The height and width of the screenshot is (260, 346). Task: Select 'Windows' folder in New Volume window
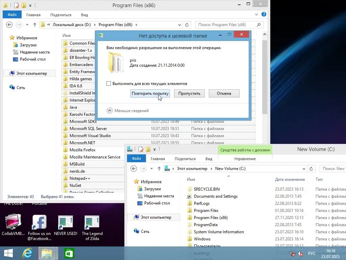[x=202, y=239]
